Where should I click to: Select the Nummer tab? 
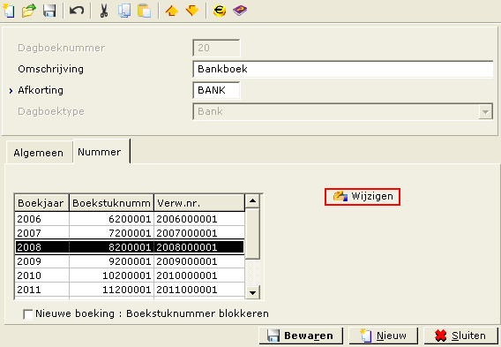(100, 152)
